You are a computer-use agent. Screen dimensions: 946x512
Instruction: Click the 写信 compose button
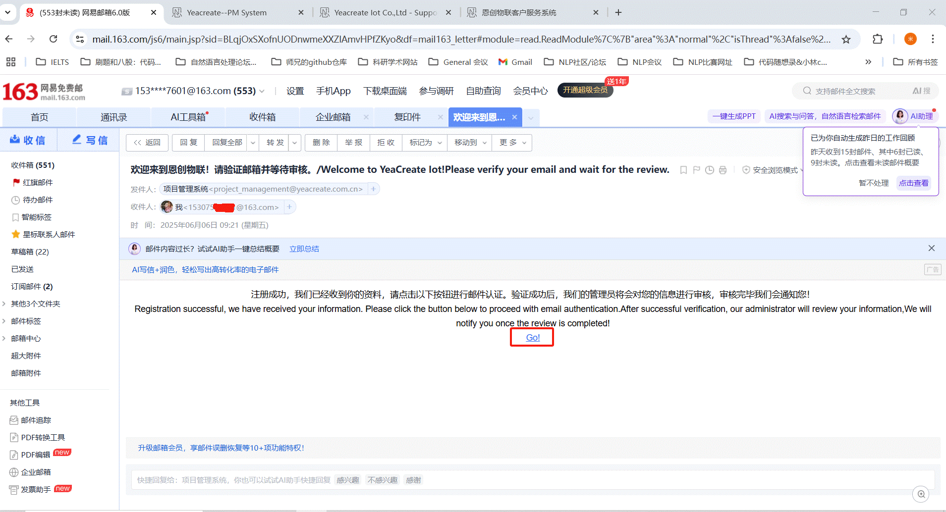coord(90,141)
